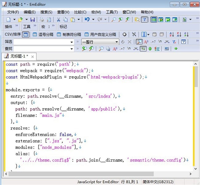Toggle regular expression option in filter bar
200x185 pixels.
[153, 42]
